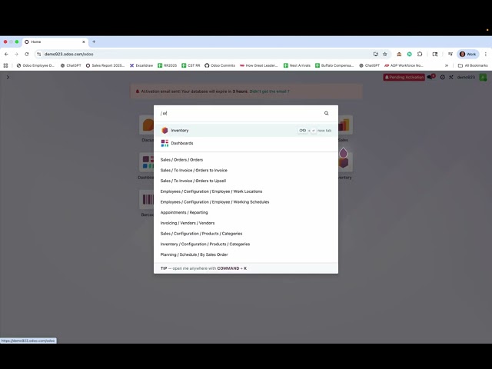Open the Inventory app result

click(246, 130)
